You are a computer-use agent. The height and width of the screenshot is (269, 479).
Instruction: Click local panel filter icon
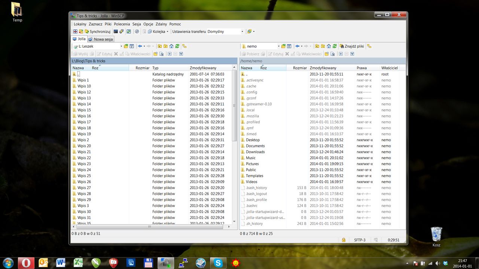132,46
